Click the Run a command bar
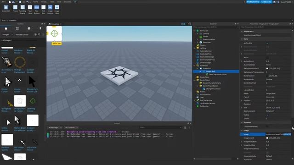Image resolution: width=294 pixels, height=165 pixels. 146,20
